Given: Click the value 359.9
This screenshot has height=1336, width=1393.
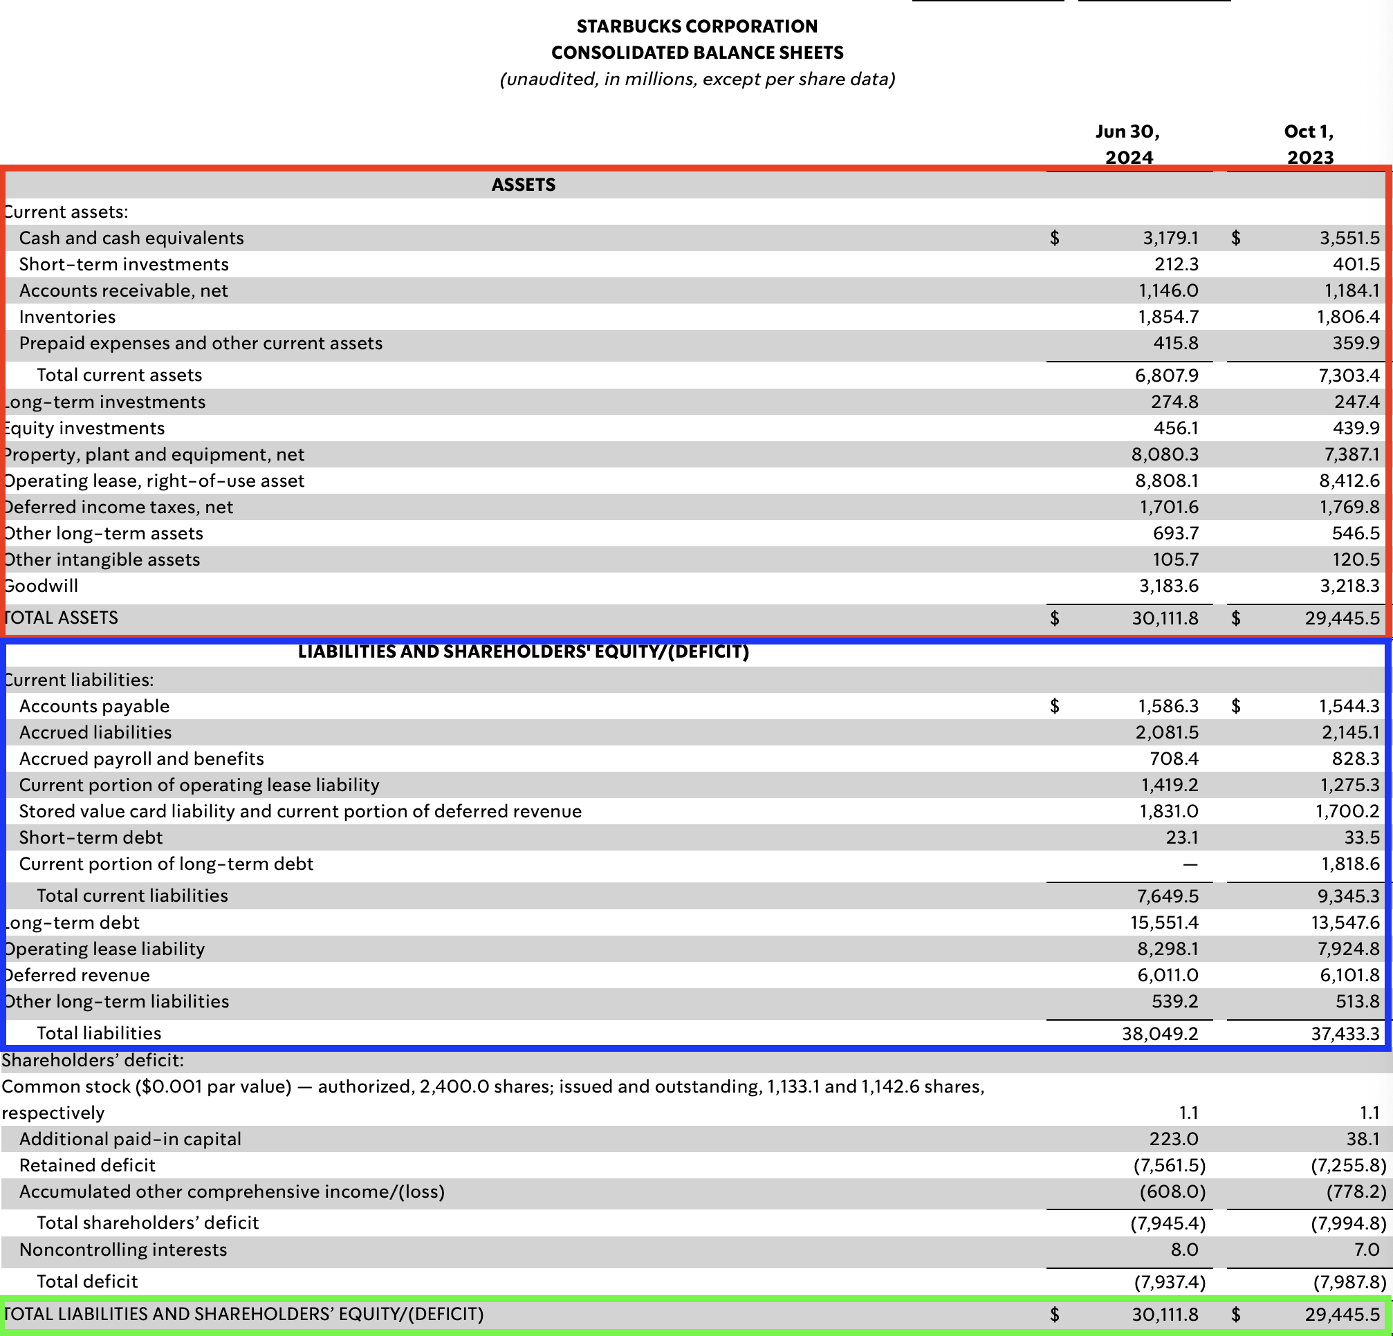Looking at the screenshot, I should pos(1356,343).
